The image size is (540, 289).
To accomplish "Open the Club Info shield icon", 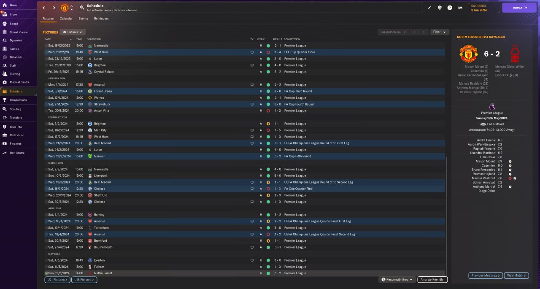I will (5, 127).
